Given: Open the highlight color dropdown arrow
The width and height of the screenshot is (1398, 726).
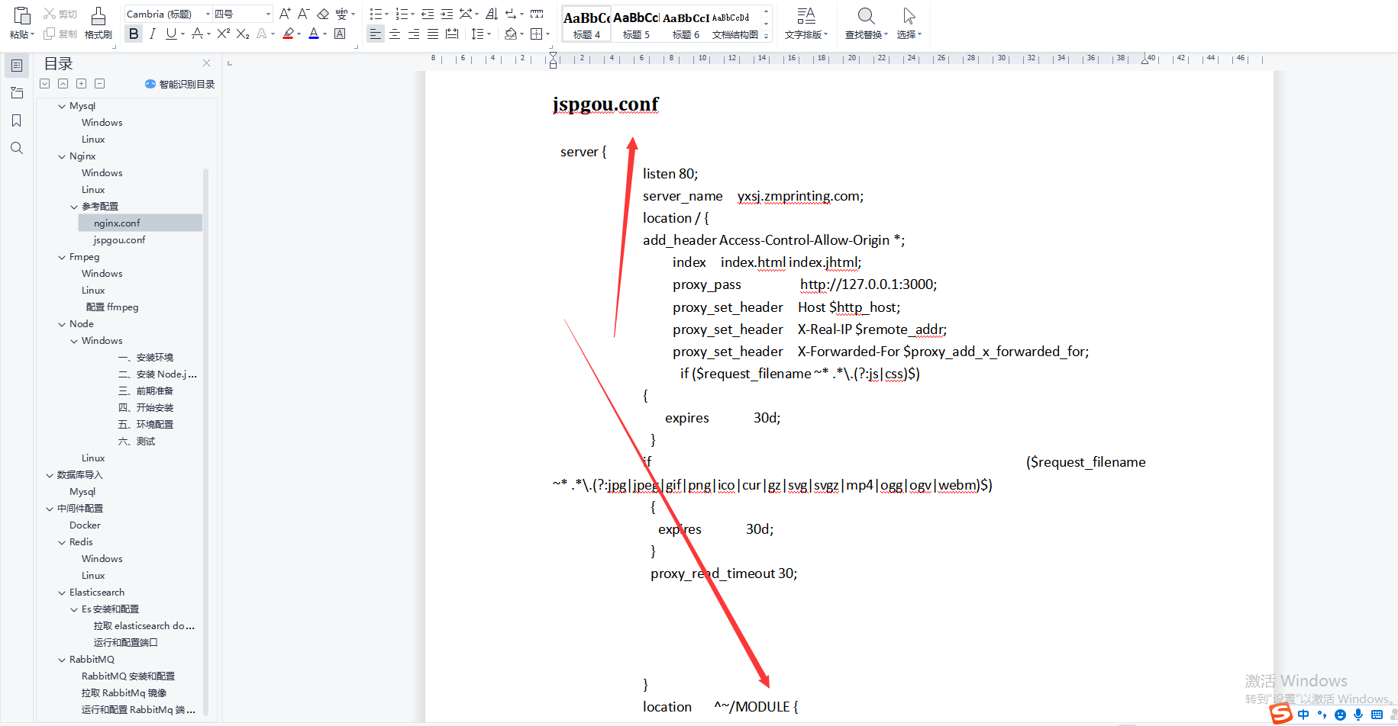Looking at the screenshot, I should [x=299, y=34].
